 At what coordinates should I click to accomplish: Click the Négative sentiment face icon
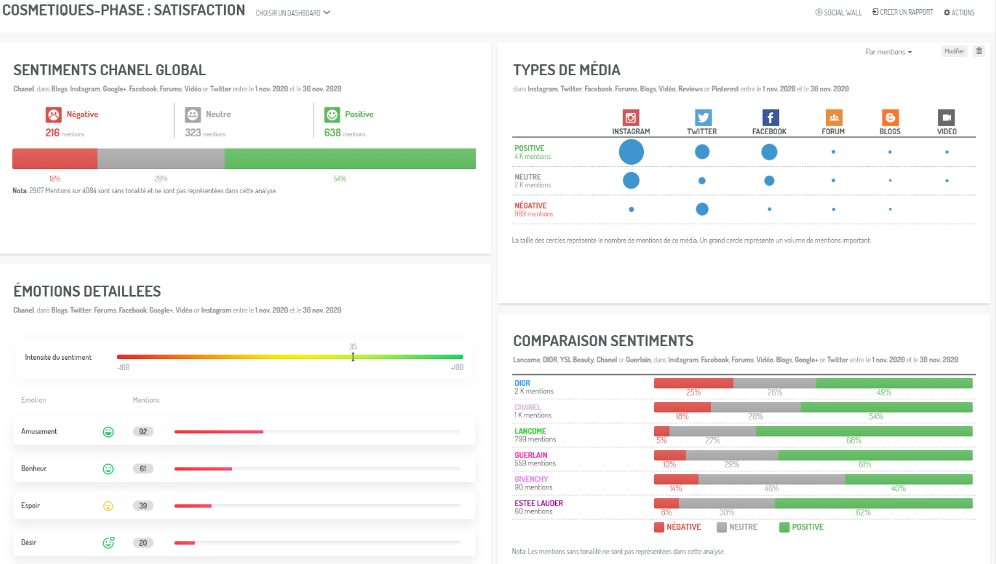click(53, 115)
